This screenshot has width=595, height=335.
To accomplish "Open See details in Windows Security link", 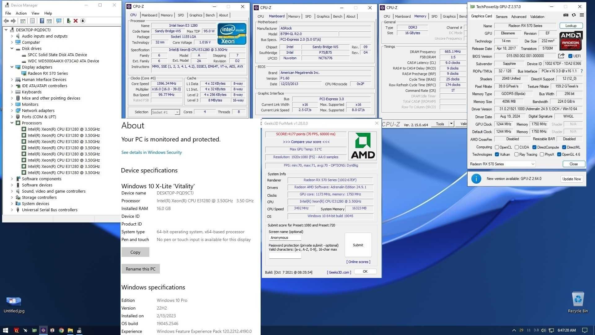I will [151, 152].
